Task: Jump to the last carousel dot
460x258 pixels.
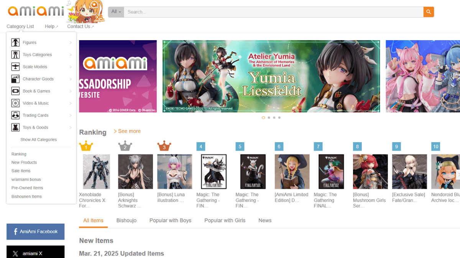Action: point(279,118)
